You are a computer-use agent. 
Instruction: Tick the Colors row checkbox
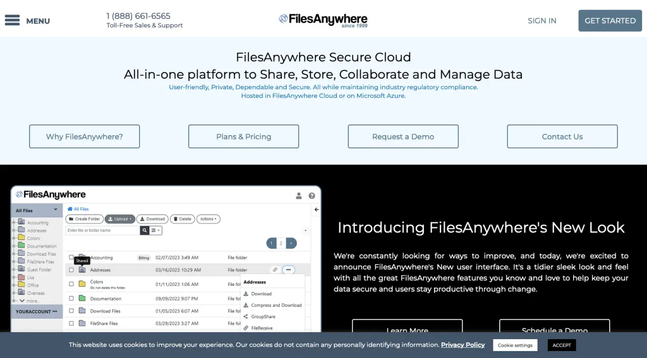[71, 284]
